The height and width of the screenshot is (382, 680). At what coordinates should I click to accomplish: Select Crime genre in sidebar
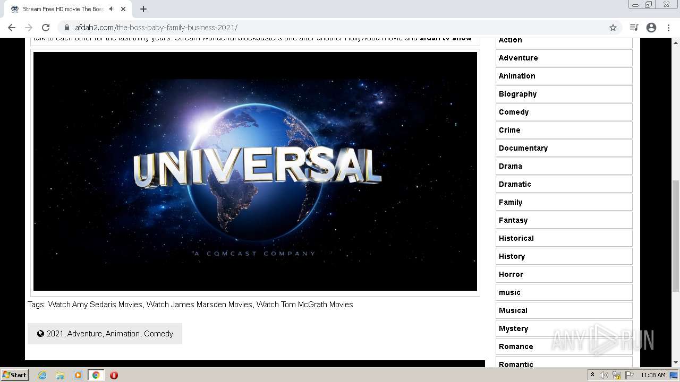pyautogui.click(x=564, y=130)
